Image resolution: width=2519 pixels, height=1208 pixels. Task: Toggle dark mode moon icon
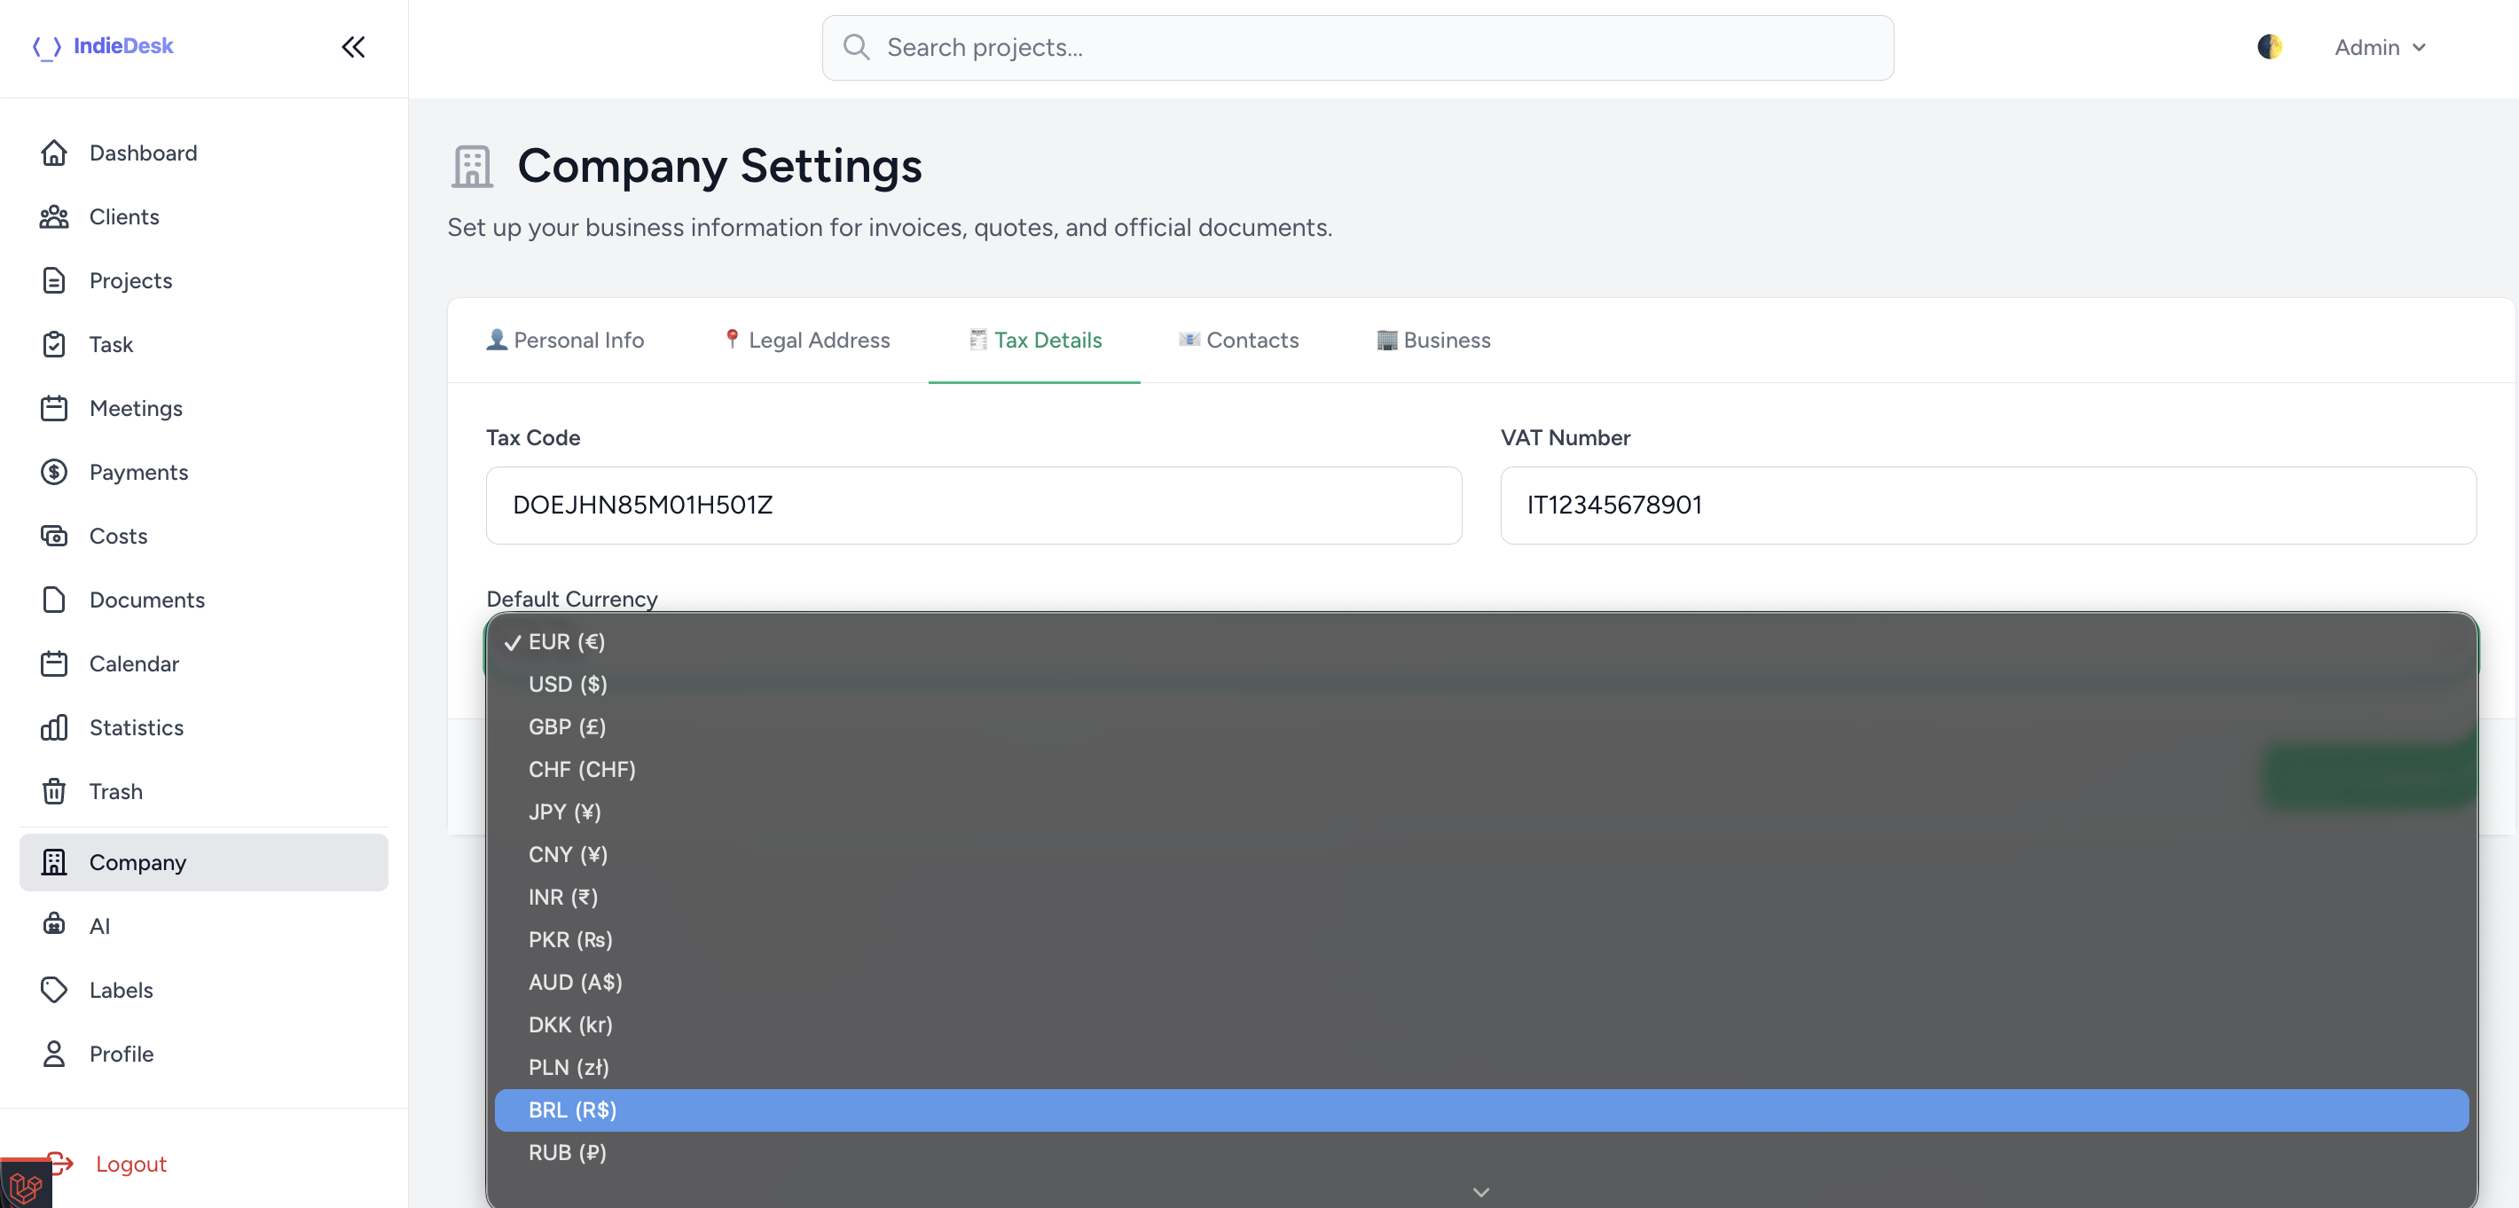click(x=2269, y=47)
